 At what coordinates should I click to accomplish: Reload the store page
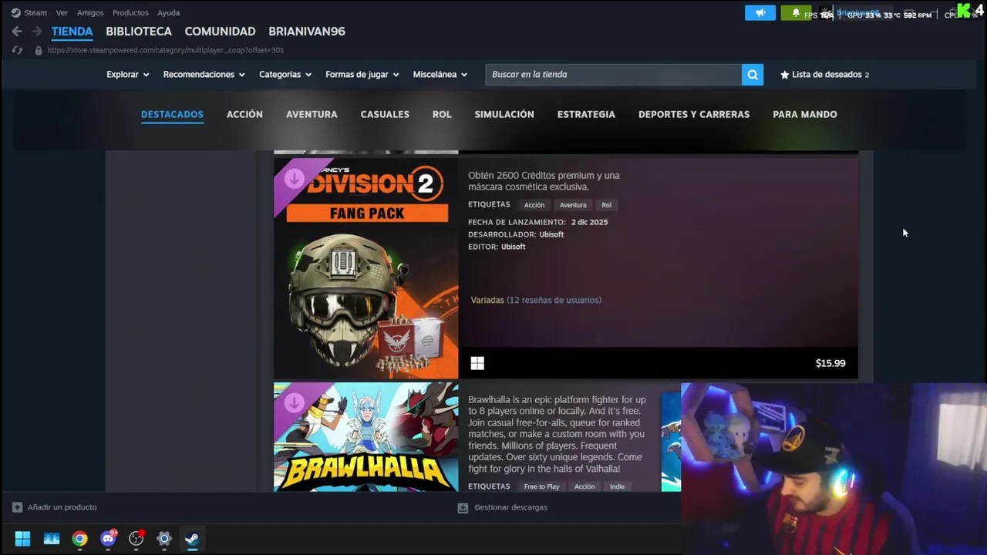(x=17, y=50)
